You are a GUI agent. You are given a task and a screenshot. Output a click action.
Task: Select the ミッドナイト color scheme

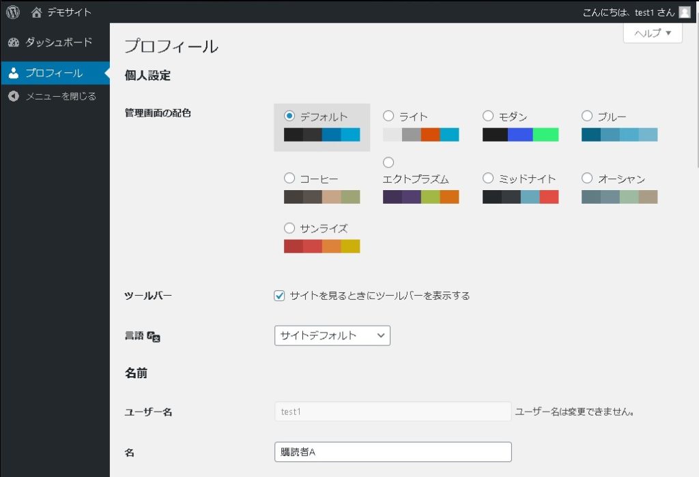tap(488, 178)
